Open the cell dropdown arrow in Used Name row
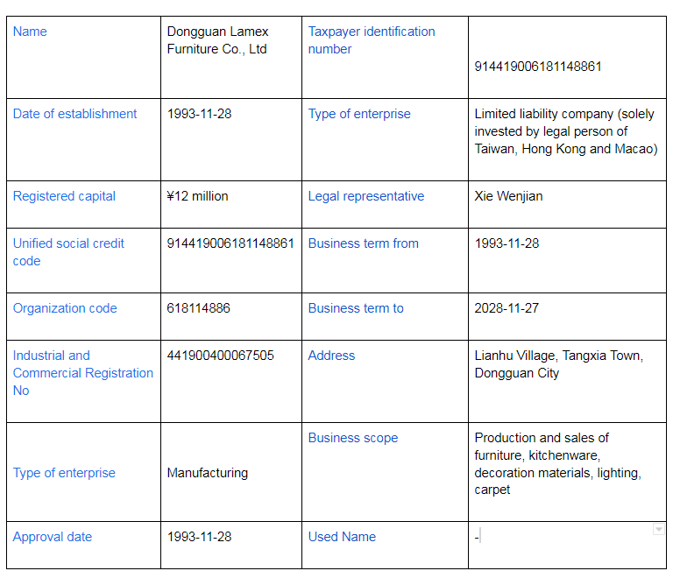 [658, 529]
